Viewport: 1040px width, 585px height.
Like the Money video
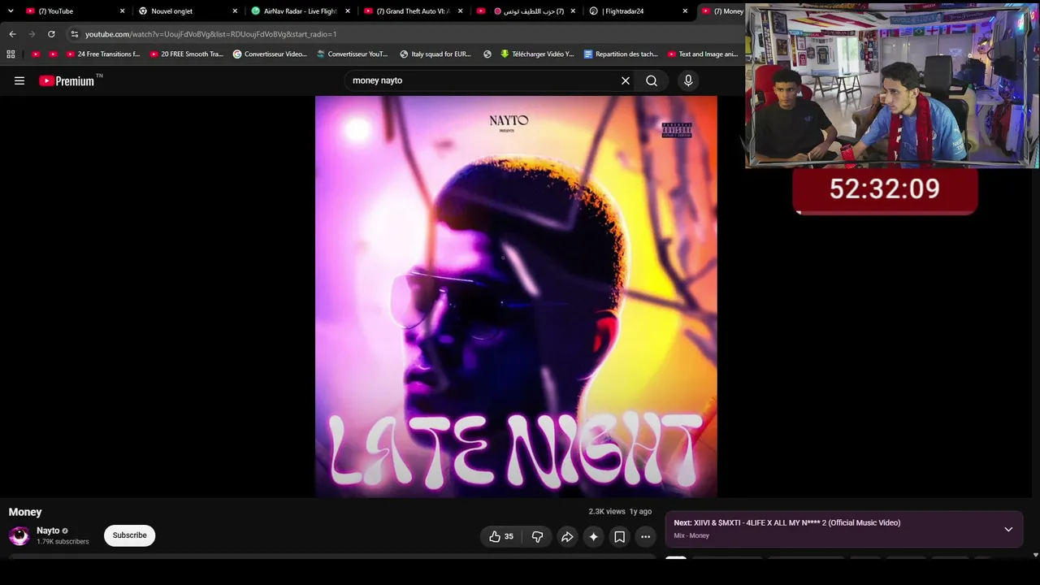pos(501,536)
